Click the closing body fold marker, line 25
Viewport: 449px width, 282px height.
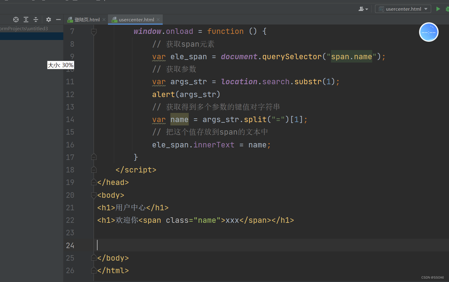(94, 258)
